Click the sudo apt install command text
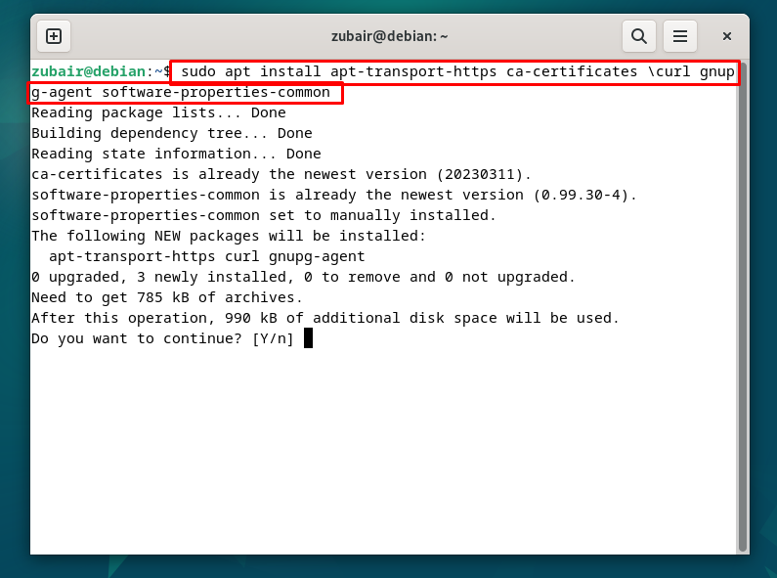777x578 pixels. pos(457,71)
